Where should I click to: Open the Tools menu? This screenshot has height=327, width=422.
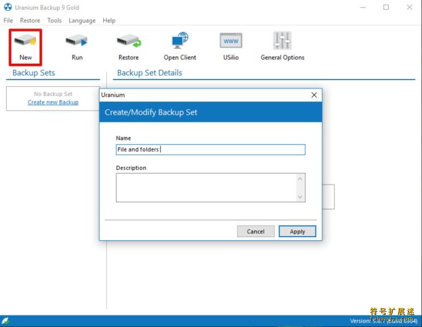pyautogui.click(x=55, y=20)
